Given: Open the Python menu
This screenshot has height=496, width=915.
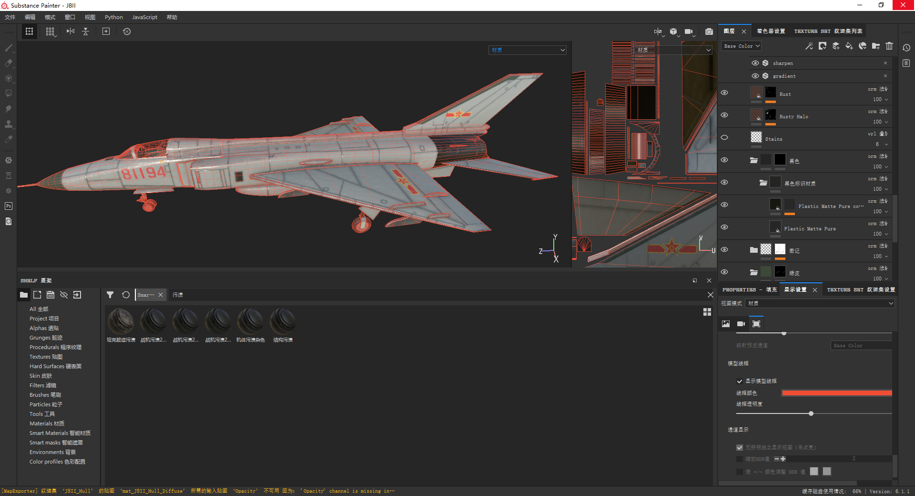Looking at the screenshot, I should click(114, 17).
